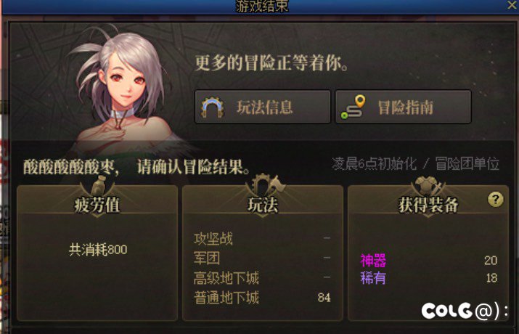Select the 疲劳值 panel header
The height and width of the screenshot is (334, 519).
point(97,205)
